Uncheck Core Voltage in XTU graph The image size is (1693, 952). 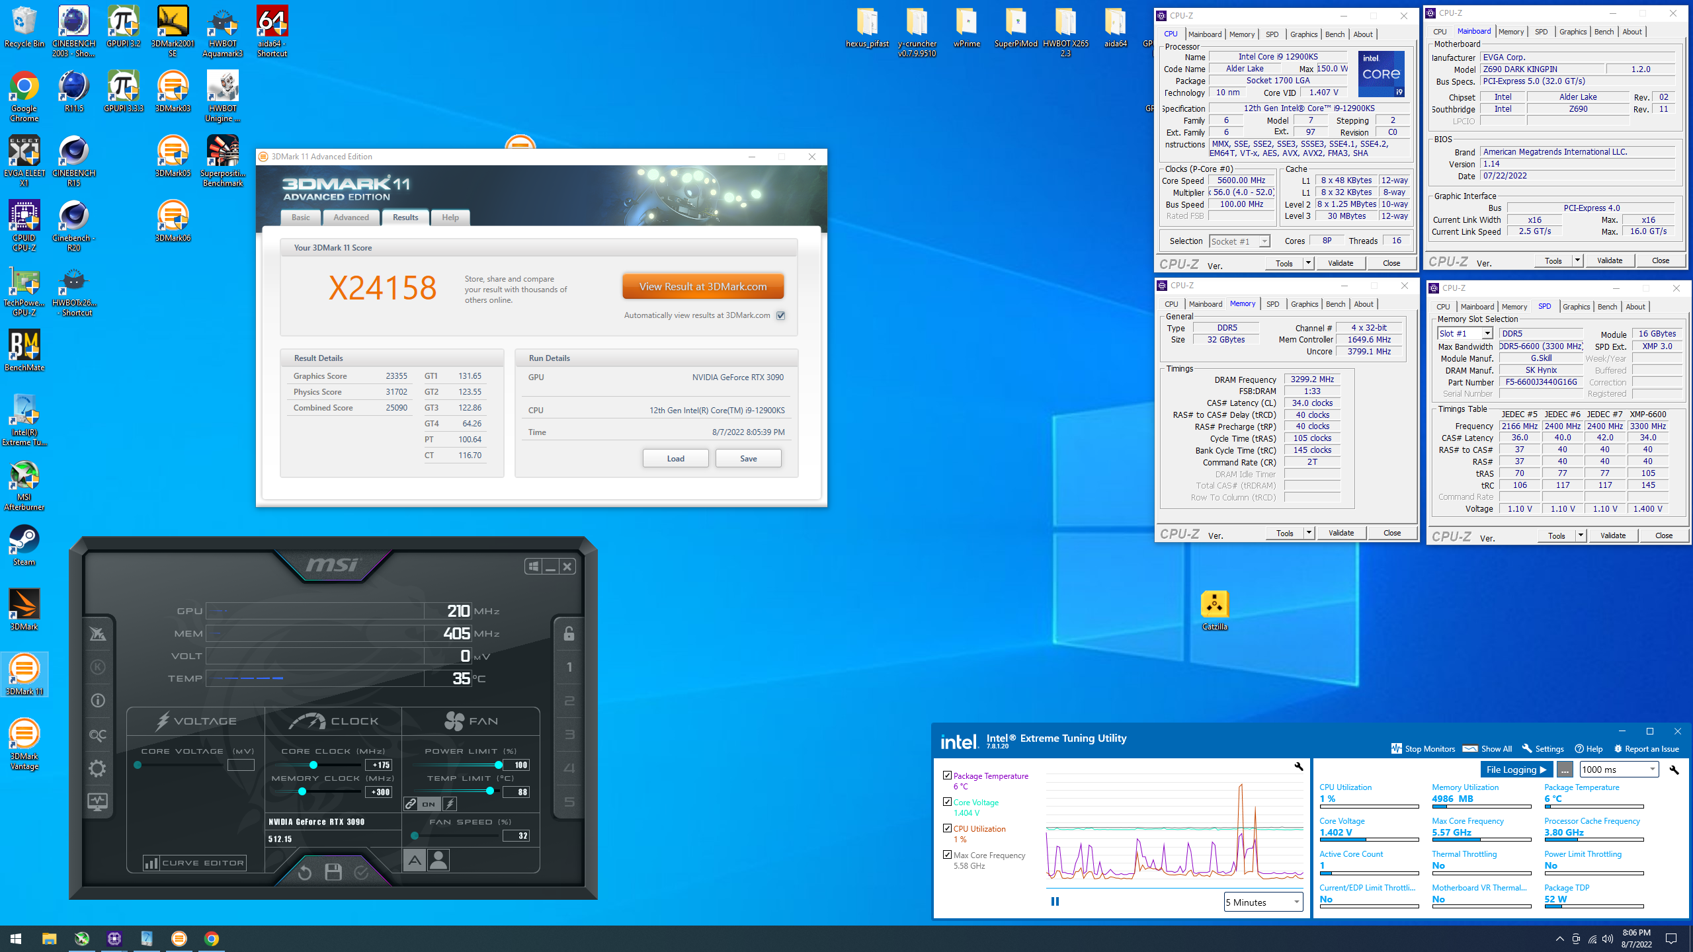coord(947,801)
